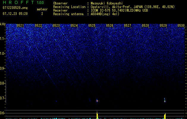Click the 1.1 kHz axis label
The height and width of the screenshot is (119, 187).
2,39
